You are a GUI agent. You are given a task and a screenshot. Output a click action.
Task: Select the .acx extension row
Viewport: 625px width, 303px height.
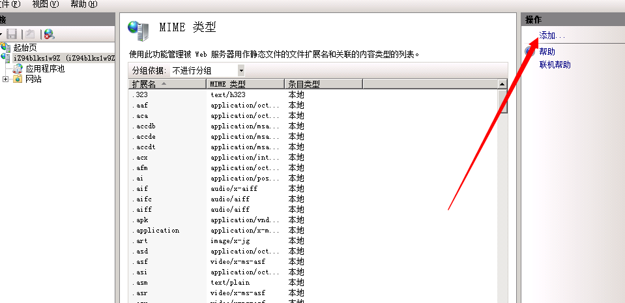[313, 158]
